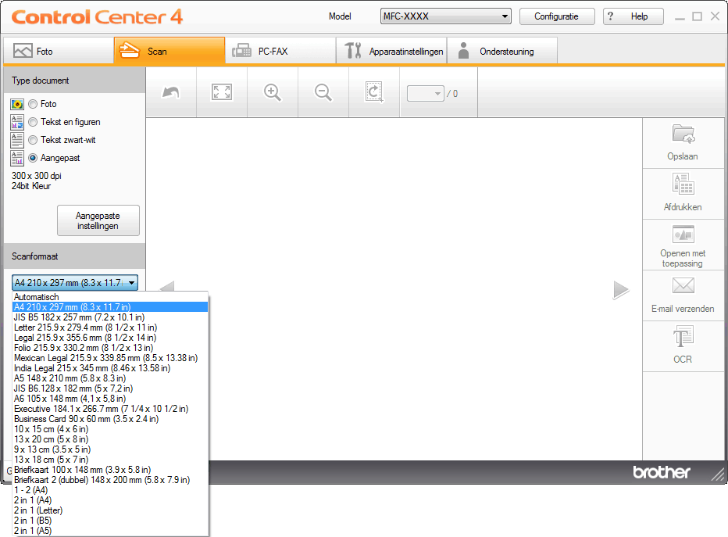Click the zoom out magnifier icon

(323, 92)
